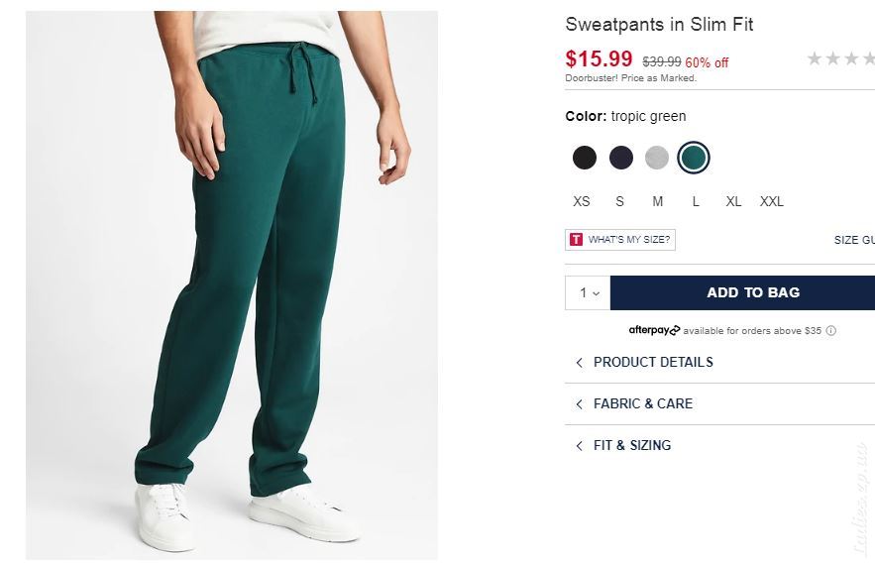Click the third rating star
875x565 pixels.
click(x=851, y=58)
